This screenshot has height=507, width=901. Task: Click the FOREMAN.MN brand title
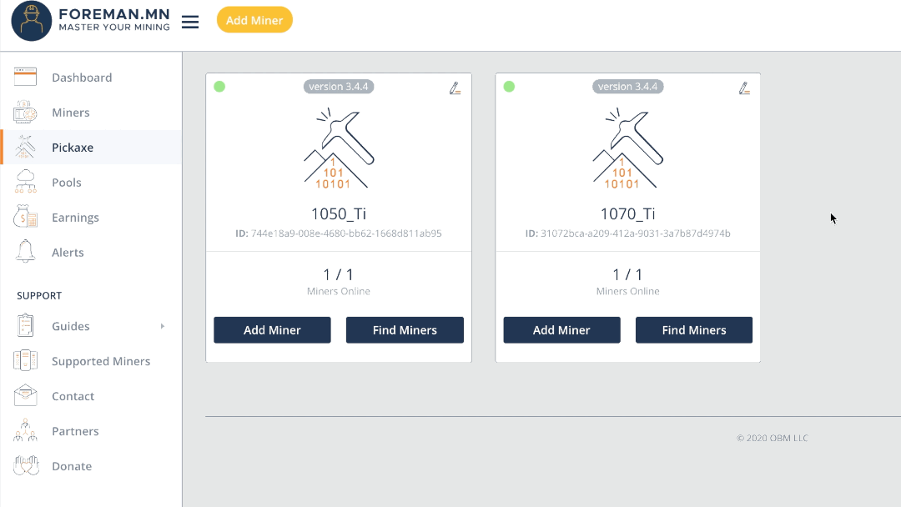(114, 14)
